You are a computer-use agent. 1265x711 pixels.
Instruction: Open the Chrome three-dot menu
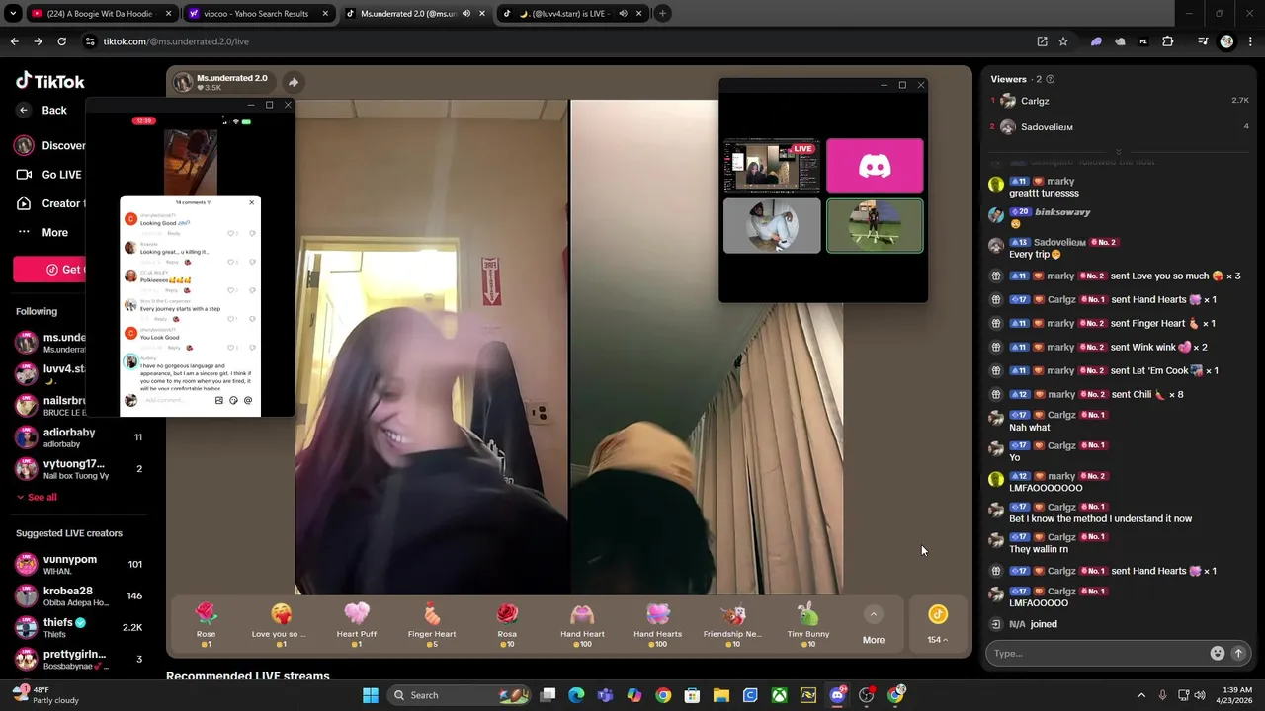(x=1251, y=41)
